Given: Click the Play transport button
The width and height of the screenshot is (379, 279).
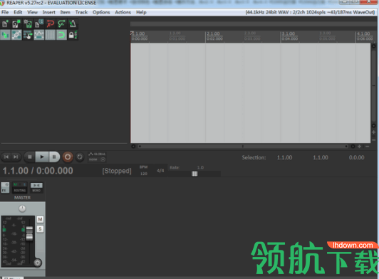Looking at the screenshot, I should pyautogui.click(x=42, y=157).
